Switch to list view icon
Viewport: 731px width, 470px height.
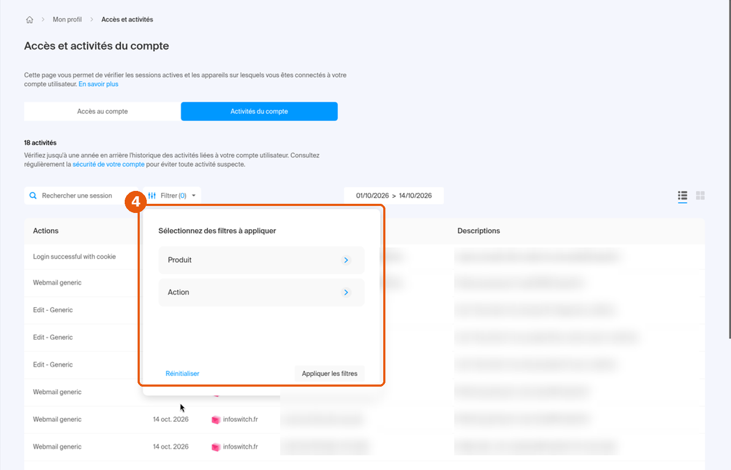pyautogui.click(x=683, y=196)
